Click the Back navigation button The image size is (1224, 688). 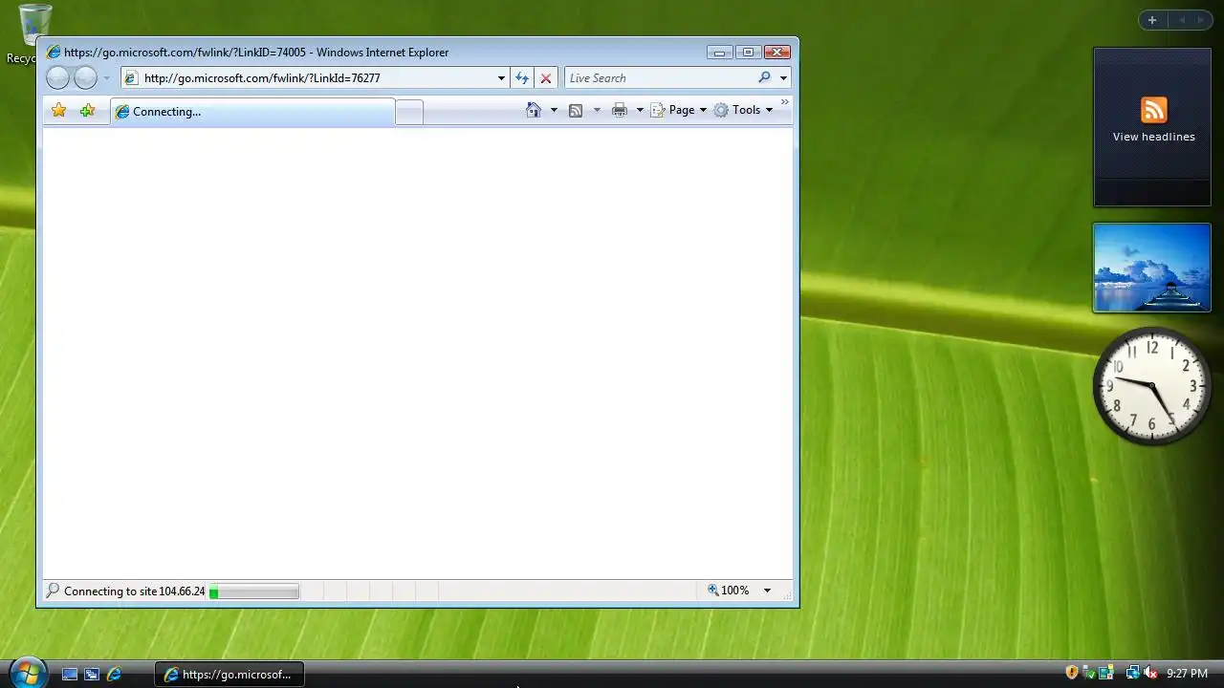click(x=57, y=78)
